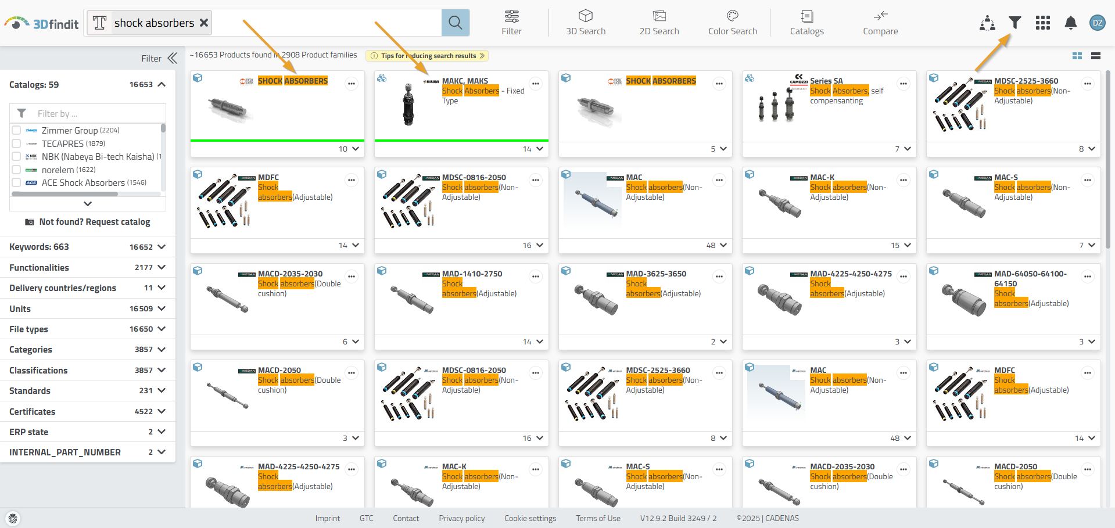Check the NBK (Nabeya Bi-tech Kaisha) checkbox
This screenshot has height=528, width=1115.
(x=16, y=156)
